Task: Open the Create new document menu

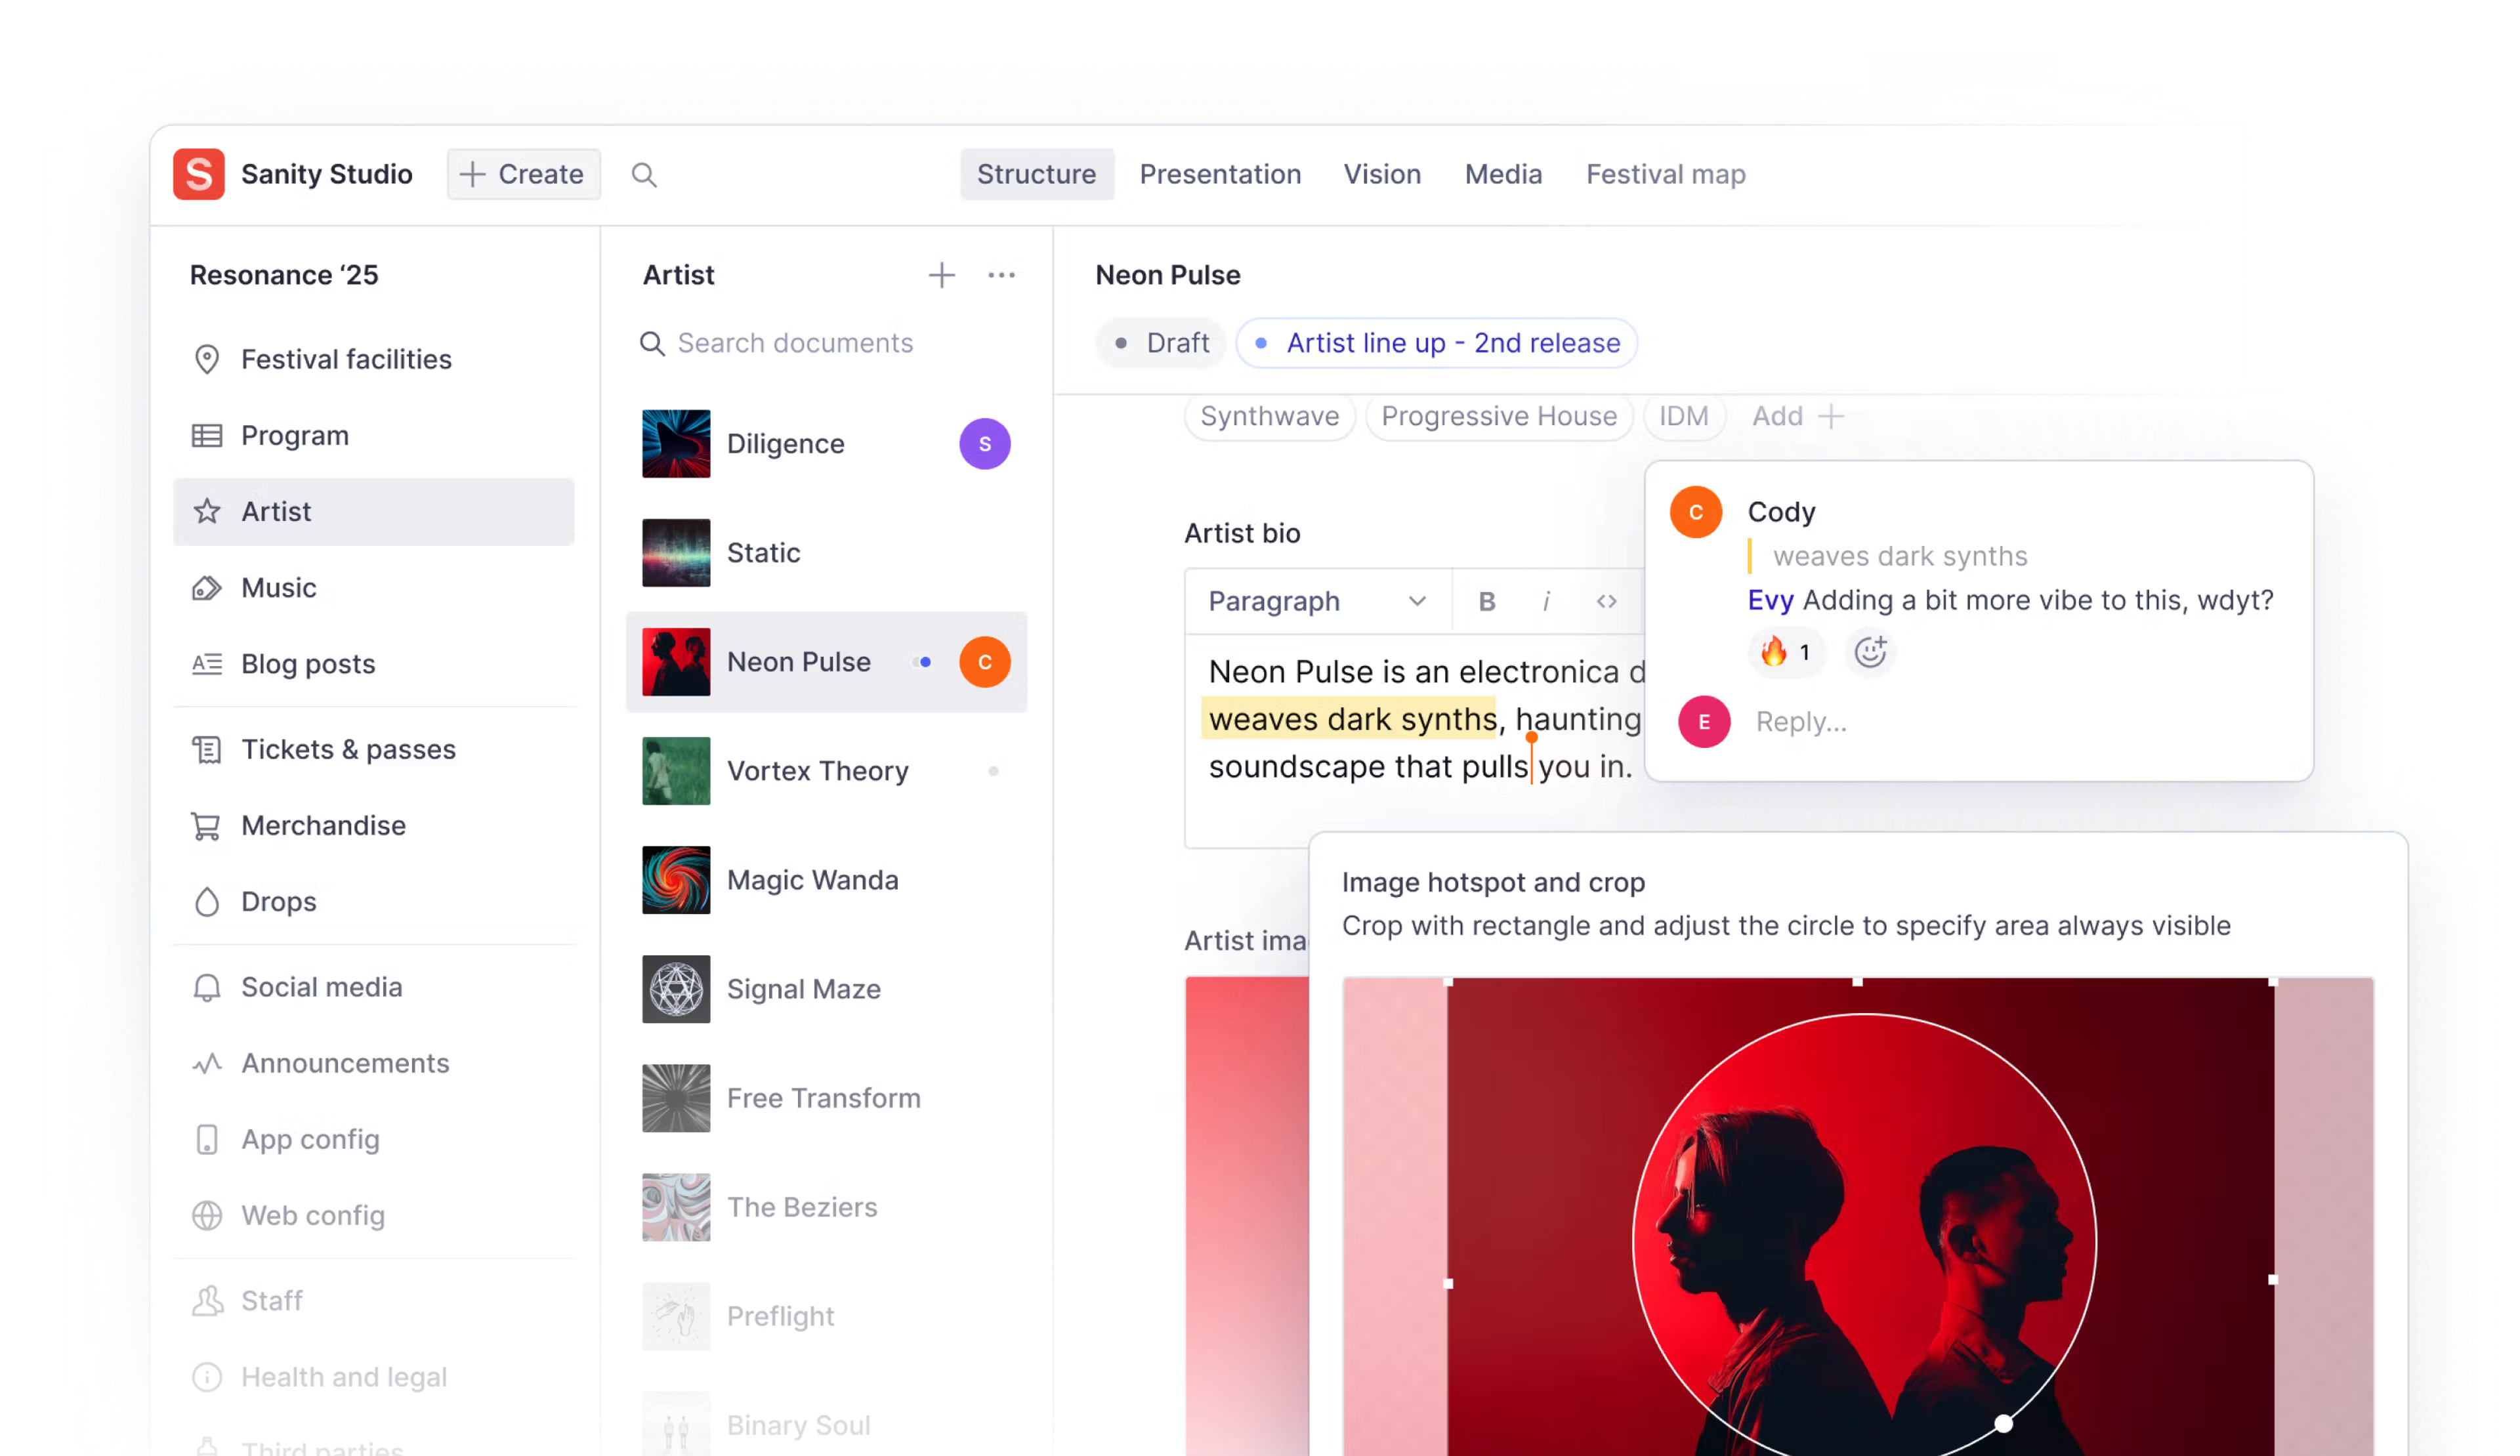Action: pyautogui.click(x=523, y=175)
